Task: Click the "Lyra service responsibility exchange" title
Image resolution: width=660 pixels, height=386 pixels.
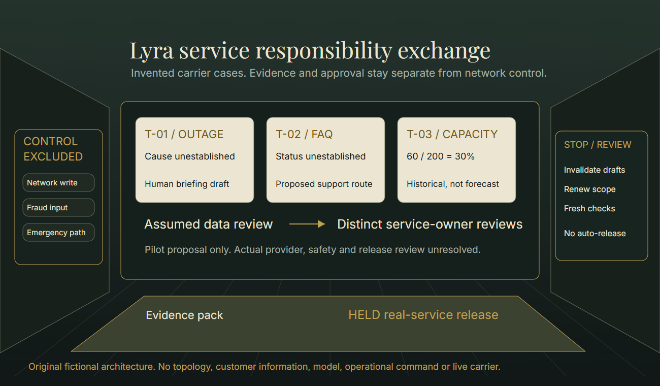Action: [310, 50]
